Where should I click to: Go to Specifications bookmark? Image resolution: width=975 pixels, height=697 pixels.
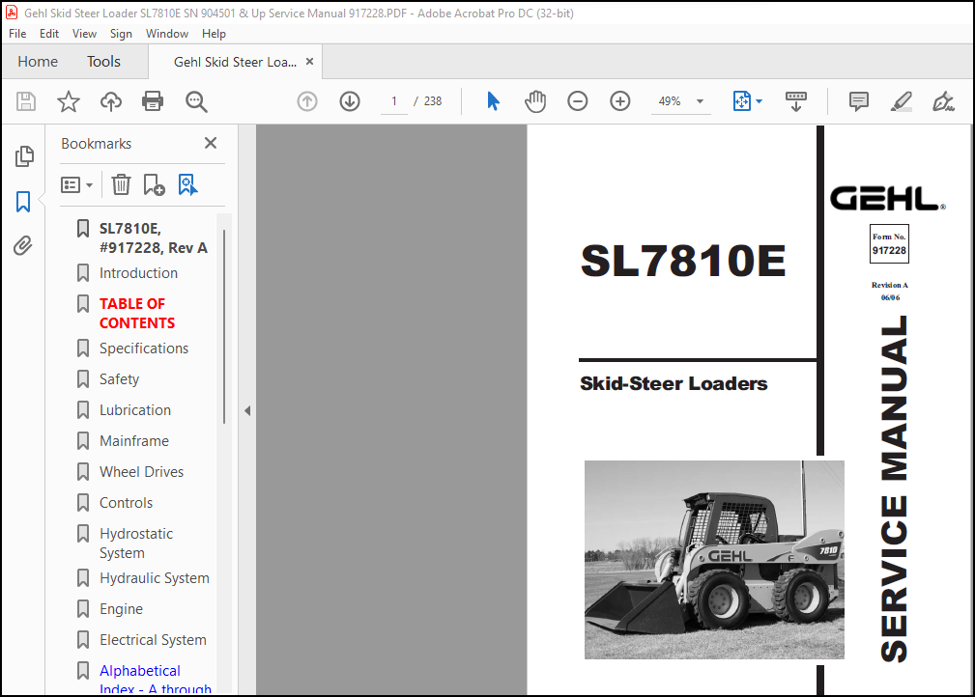coord(144,348)
